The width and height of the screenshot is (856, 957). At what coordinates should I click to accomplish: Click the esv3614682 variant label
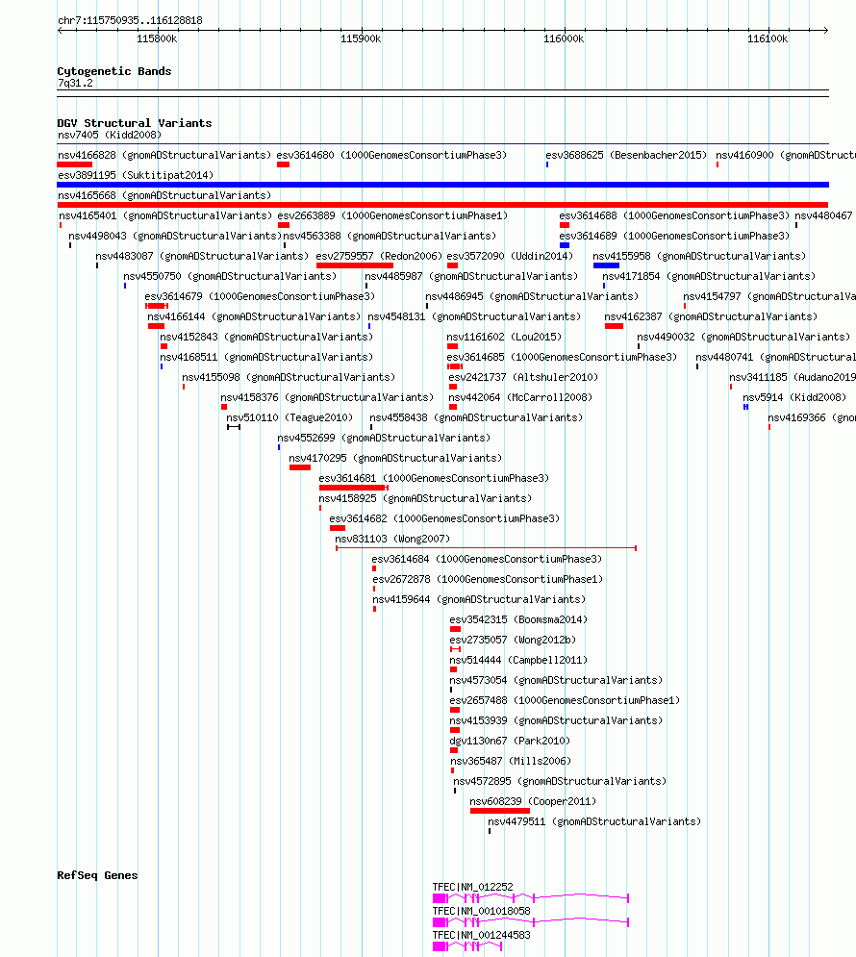pyautogui.click(x=444, y=518)
